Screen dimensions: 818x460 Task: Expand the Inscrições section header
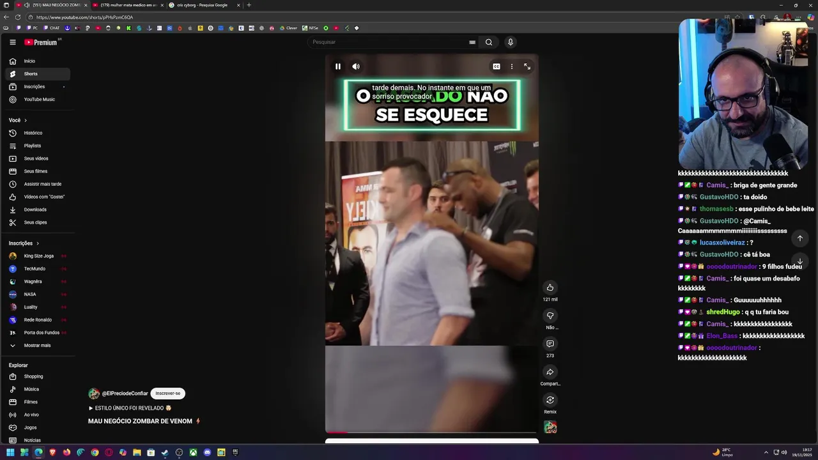pos(24,243)
